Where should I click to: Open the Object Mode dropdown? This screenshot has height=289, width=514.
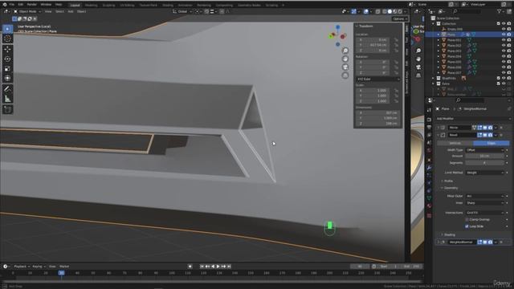tap(27, 11)
